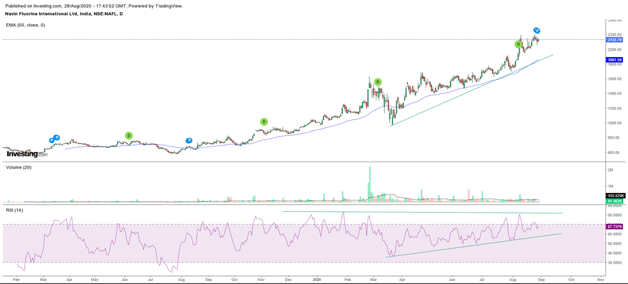This screenshot has height=284, width=628.
Task: Click the 2133.70 current price tag
Action: [614, 40]
